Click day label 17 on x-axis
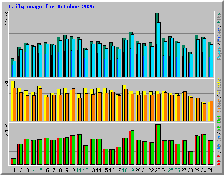This screenshot has width=224, height=175. [x=118, y=170]
